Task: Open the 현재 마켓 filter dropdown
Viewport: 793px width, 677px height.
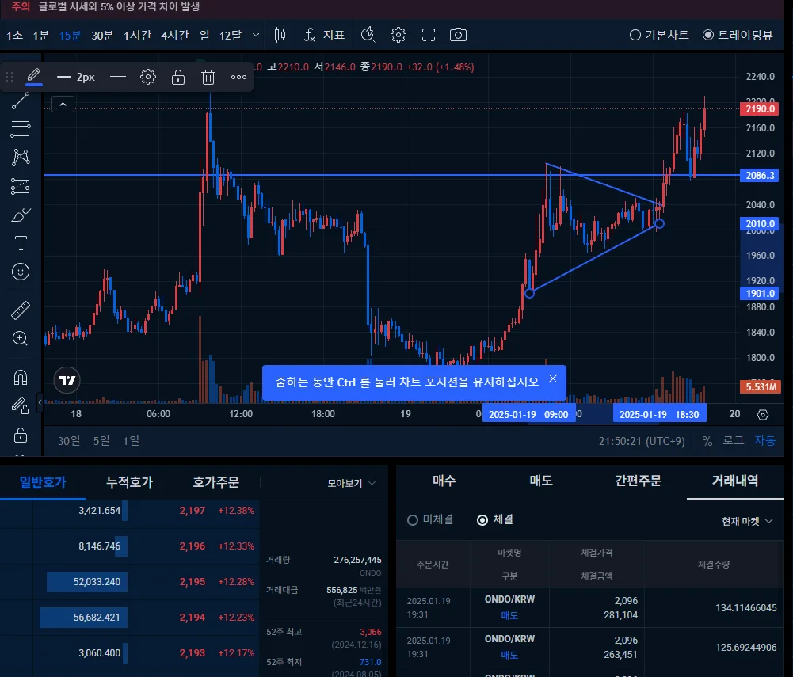Action: point(747,521)
